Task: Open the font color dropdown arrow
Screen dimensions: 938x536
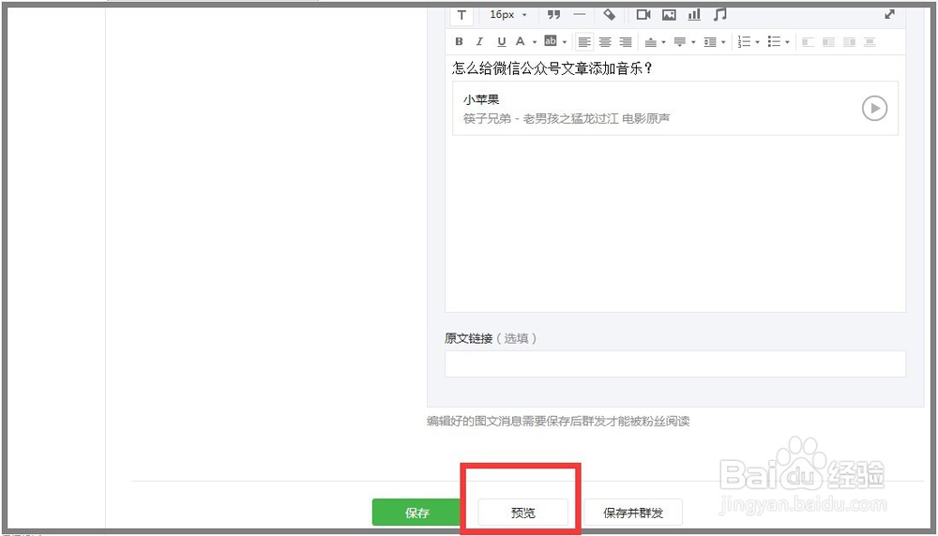Action: click(x=535, y=42)
